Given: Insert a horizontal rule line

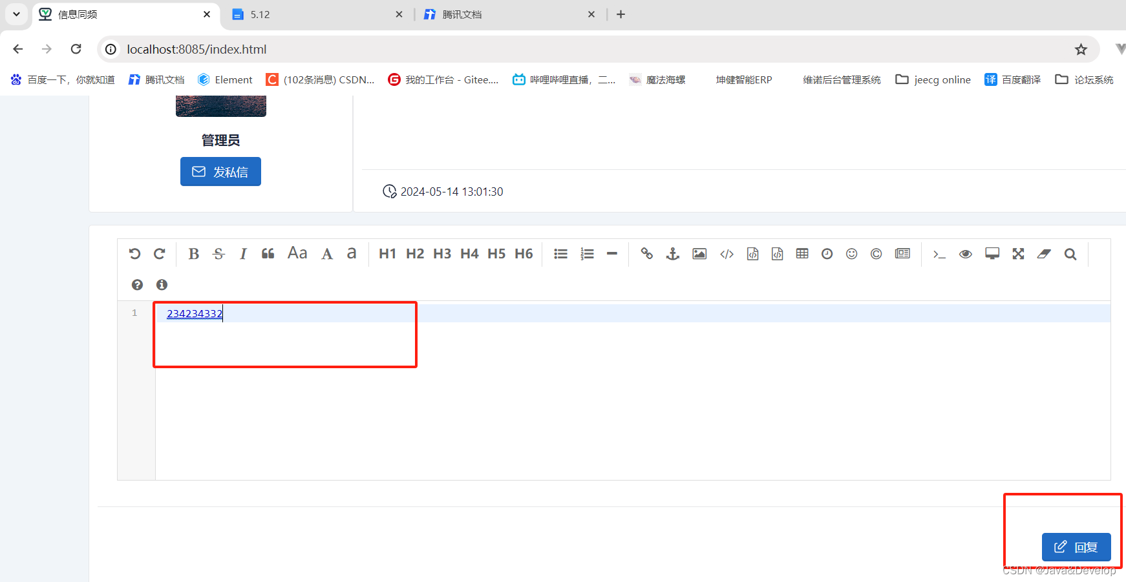Looking at the screenshot, I should (612, 254).
